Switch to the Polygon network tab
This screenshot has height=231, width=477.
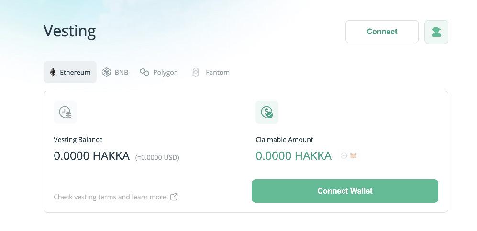tap(159, 72)
